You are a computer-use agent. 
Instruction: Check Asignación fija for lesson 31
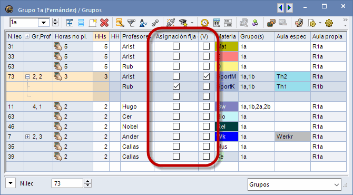point(176,46)
